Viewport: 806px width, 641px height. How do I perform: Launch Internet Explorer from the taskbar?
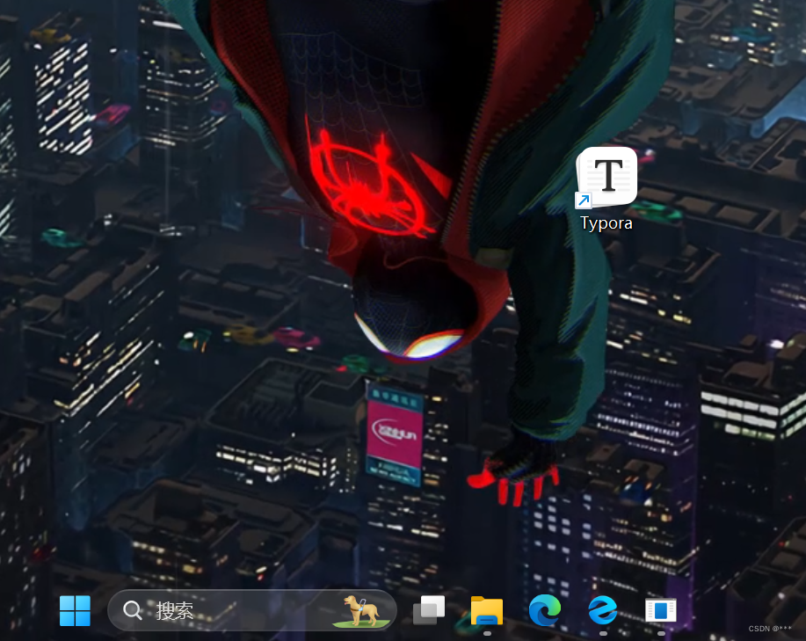click(602, 610)
